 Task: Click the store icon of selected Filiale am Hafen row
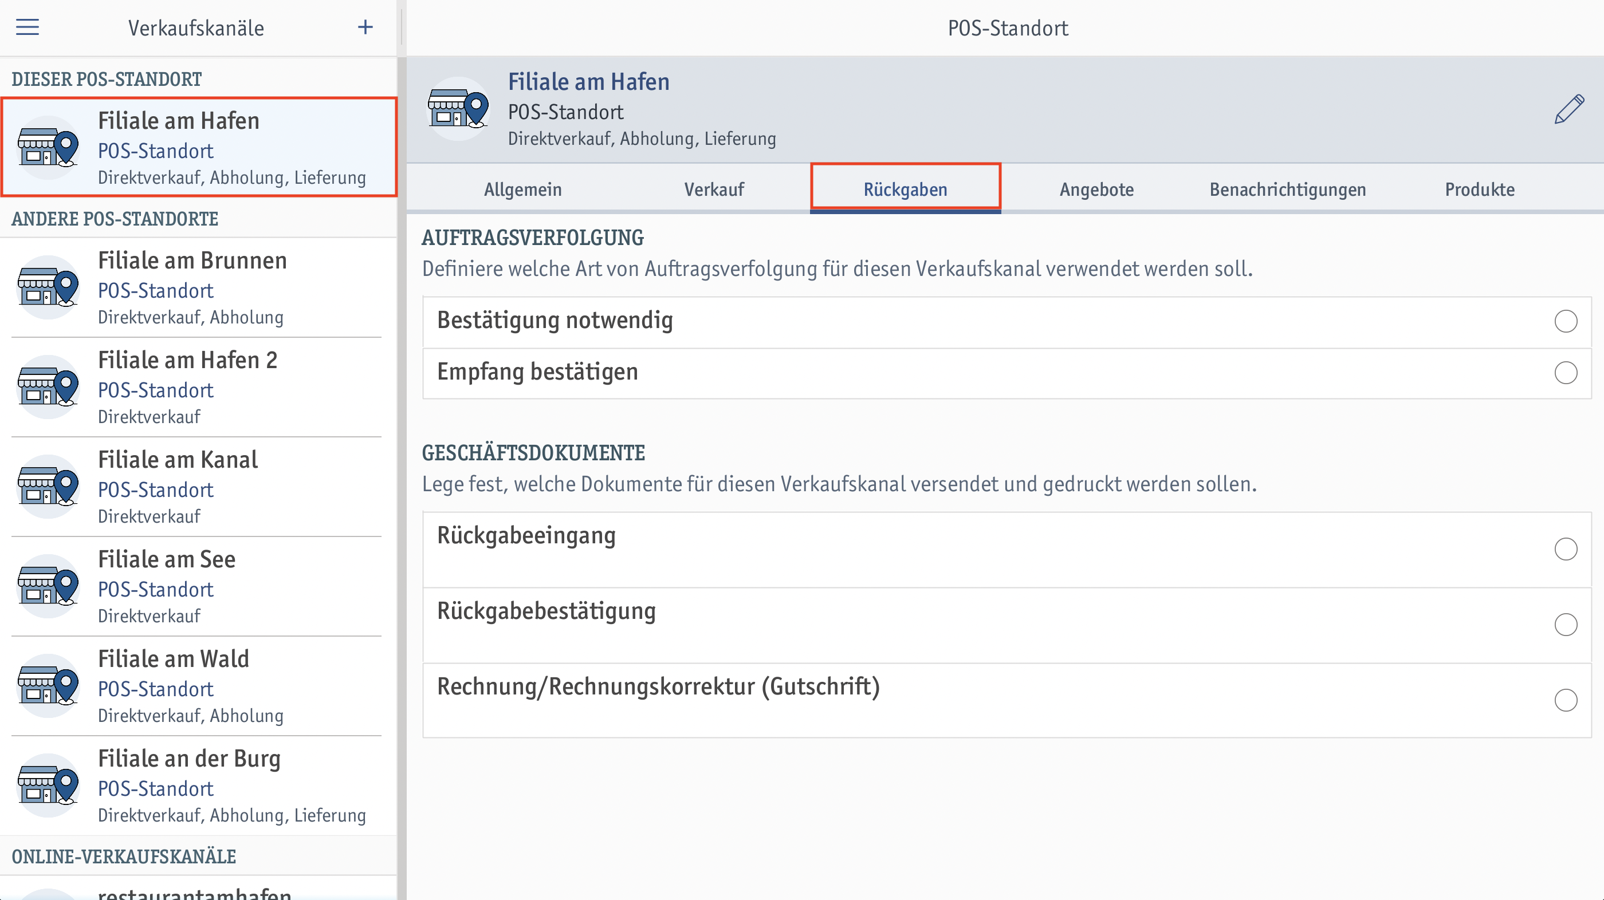coord(48,148)
